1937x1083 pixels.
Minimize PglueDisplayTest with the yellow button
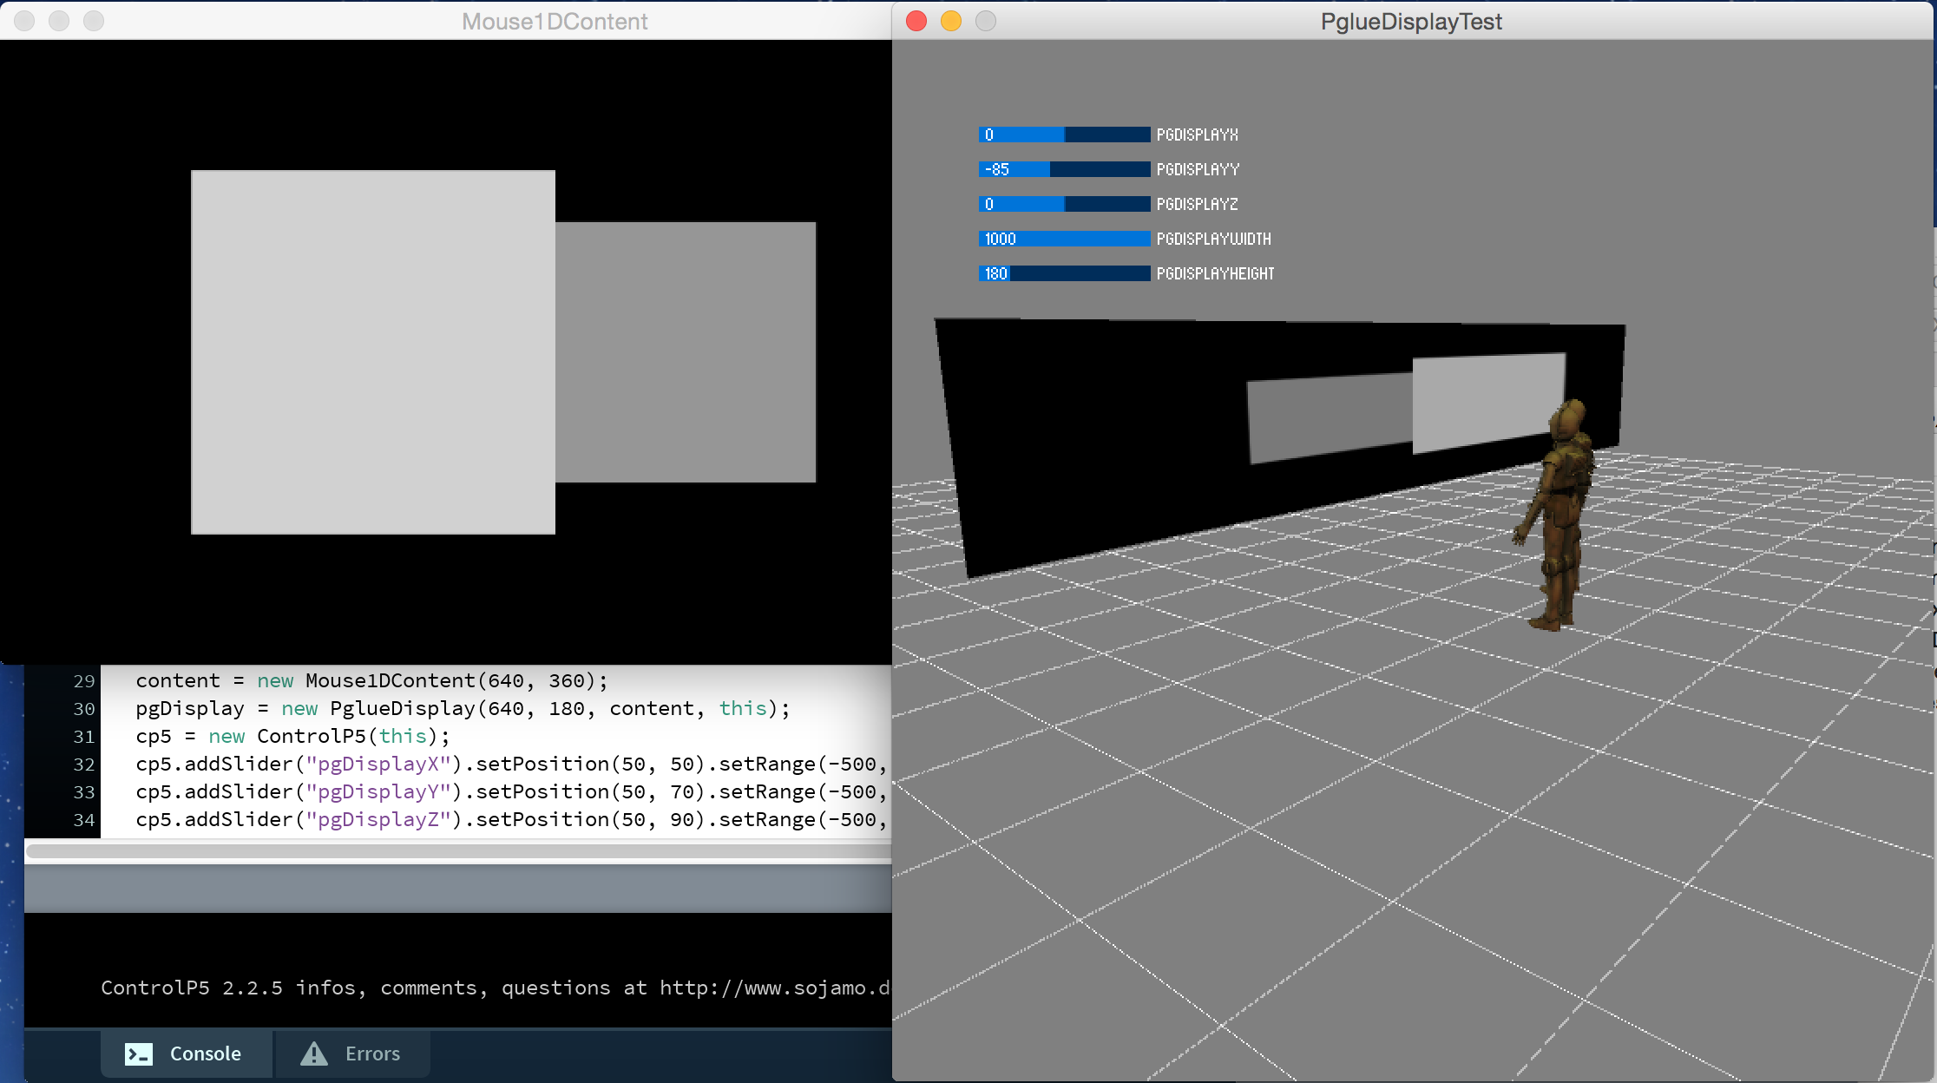coord(951,21)
